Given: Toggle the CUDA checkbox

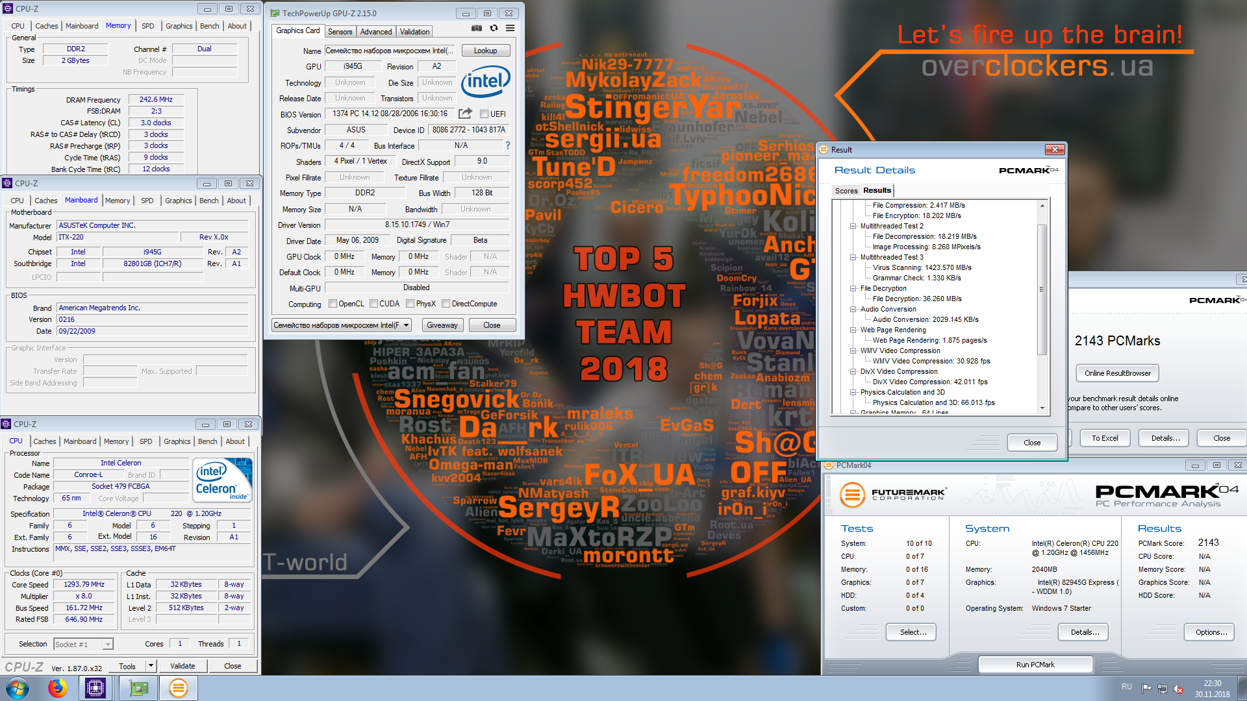Looking at the screenshot, I should click(x=374, y=304).
